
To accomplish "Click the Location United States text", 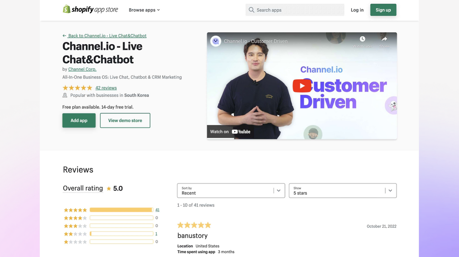I will pos(198,246).
